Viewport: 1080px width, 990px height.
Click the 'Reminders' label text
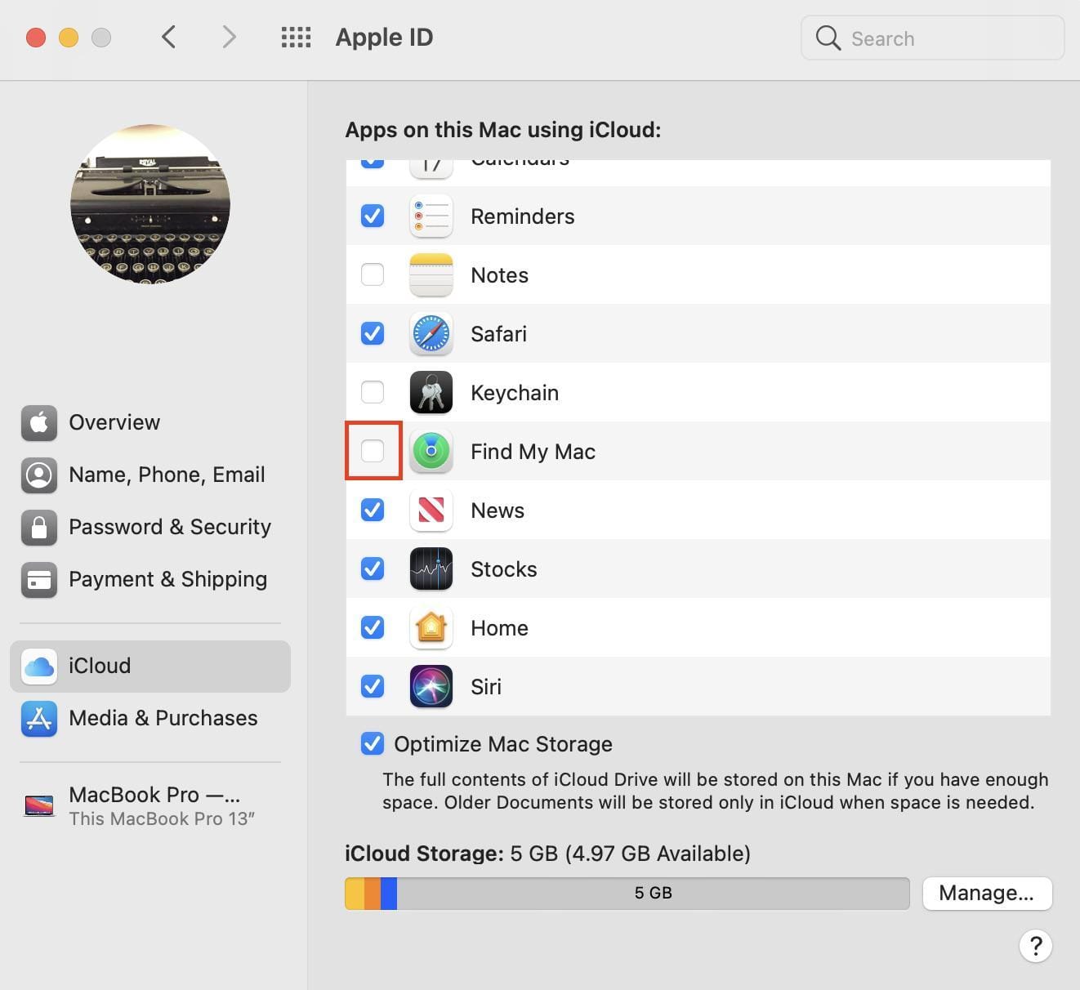[x=523, y=216]
